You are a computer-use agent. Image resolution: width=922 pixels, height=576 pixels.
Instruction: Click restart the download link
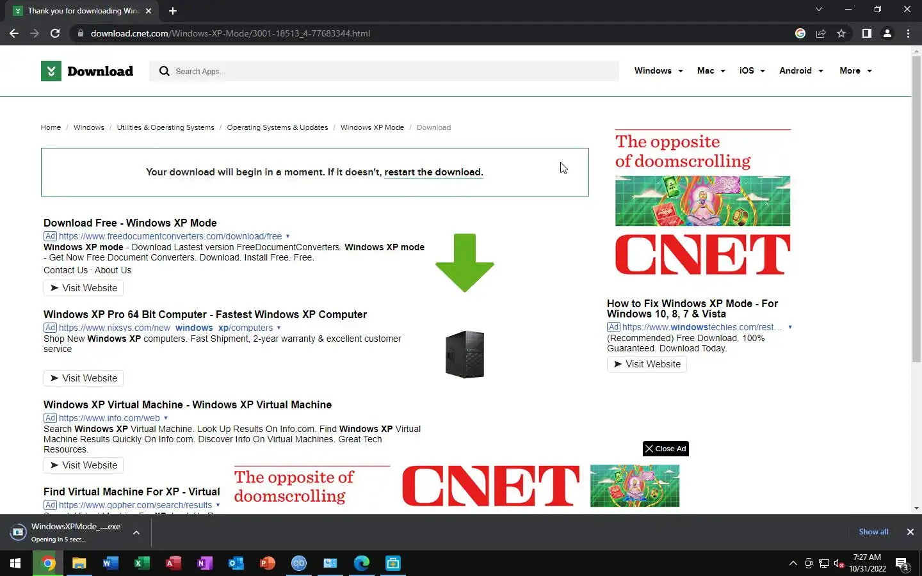433,172
